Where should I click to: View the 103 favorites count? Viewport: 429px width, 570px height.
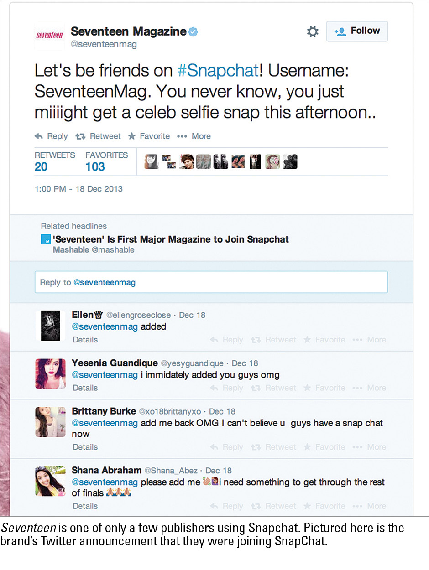[x=95, y=166]
